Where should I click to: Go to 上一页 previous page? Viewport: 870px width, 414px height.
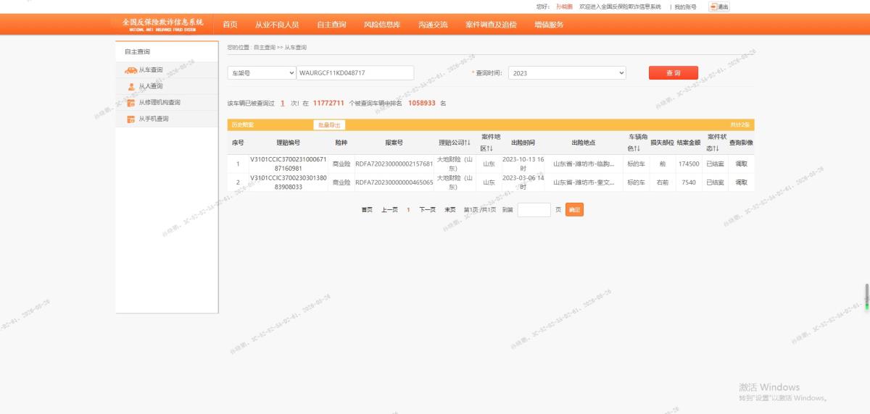pos(389,210)
